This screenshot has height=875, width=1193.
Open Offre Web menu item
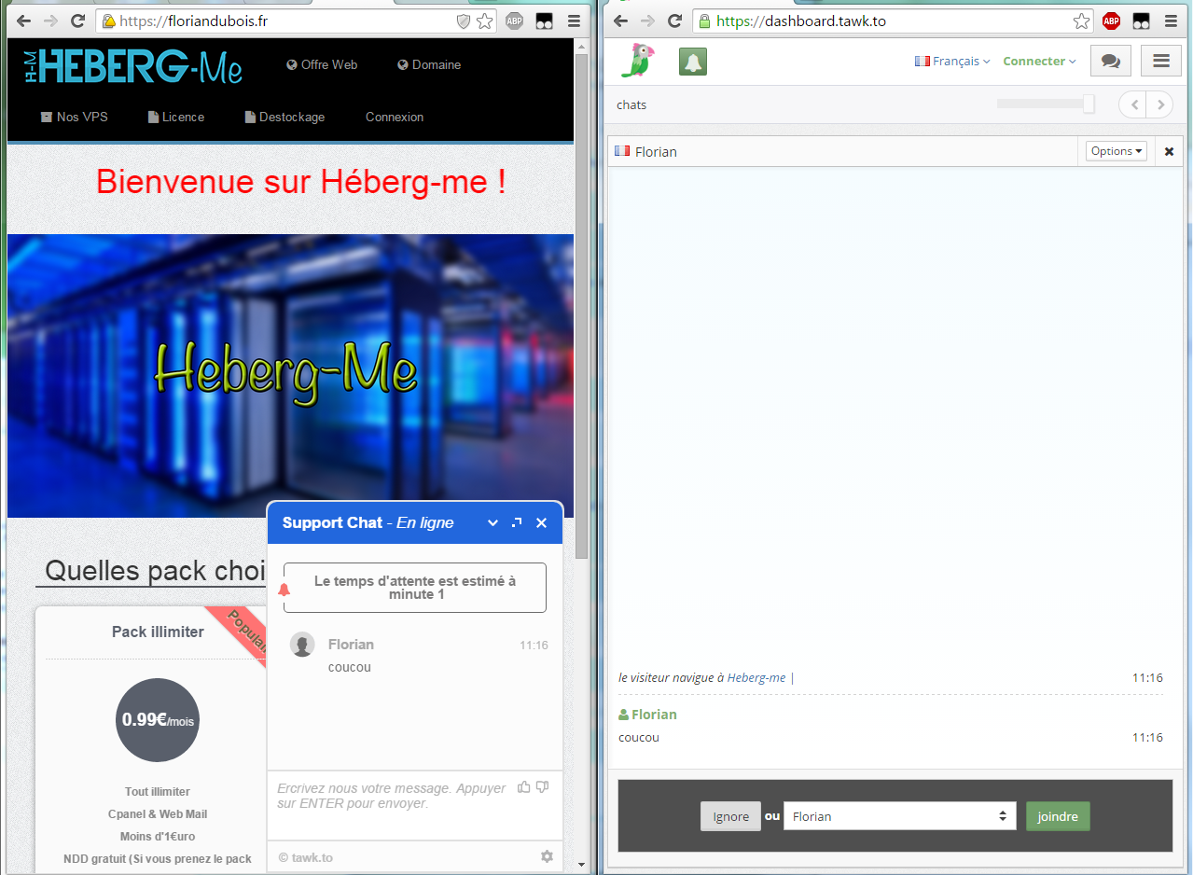click(x=322, y=64)
